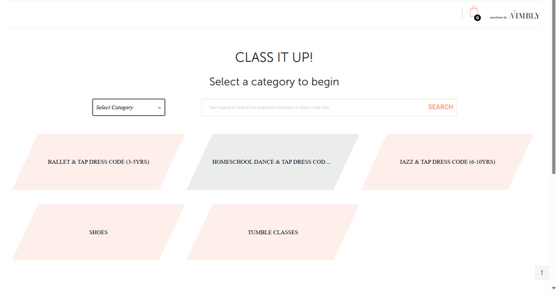This screenshot has height=291, width=556.
Task: Click the scroll-to-top arrow button
Action: [541, 273]
